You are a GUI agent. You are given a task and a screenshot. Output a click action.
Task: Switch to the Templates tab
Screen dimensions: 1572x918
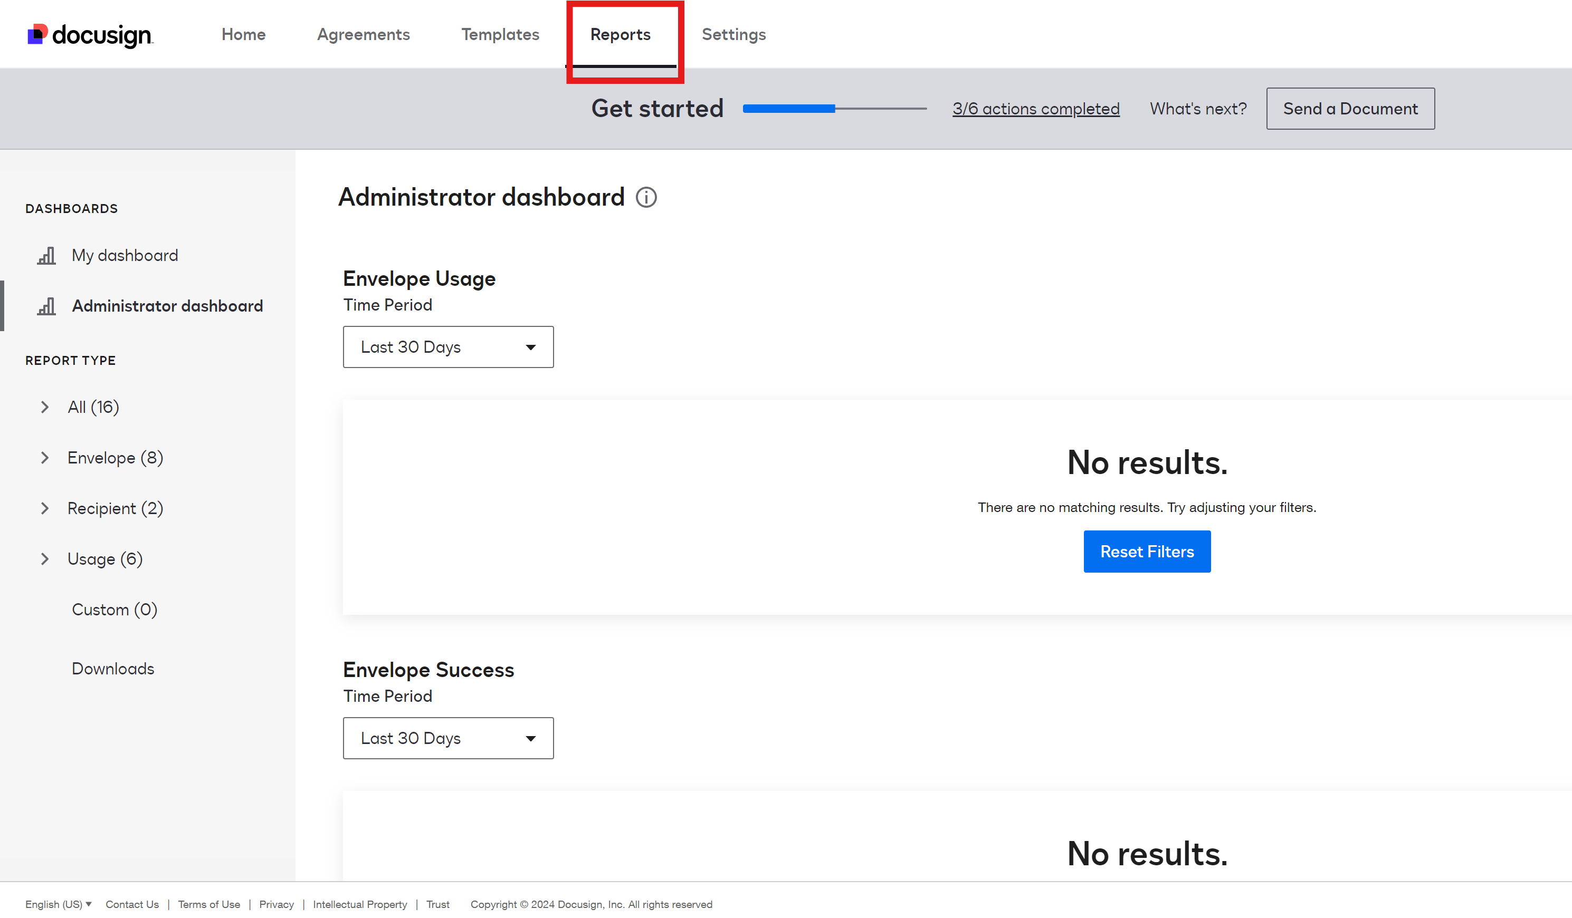500,35
